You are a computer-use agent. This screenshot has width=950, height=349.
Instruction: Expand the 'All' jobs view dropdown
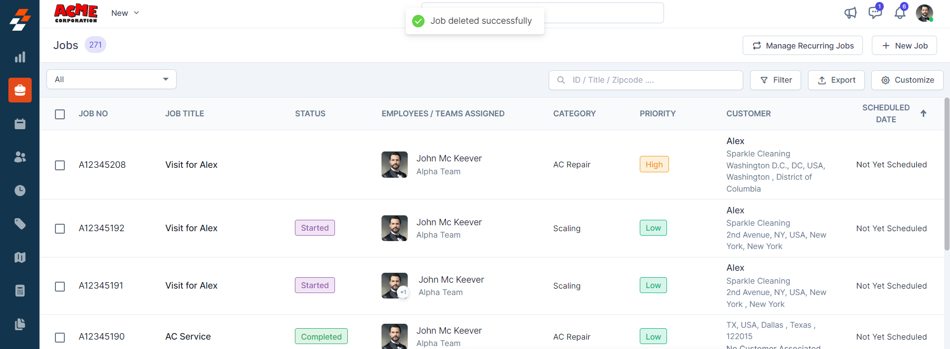click(111, 79)
